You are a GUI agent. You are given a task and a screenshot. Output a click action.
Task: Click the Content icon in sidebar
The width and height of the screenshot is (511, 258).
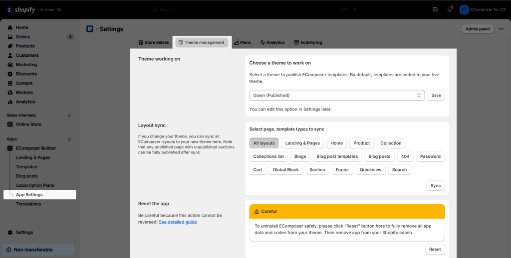[10, 83]
